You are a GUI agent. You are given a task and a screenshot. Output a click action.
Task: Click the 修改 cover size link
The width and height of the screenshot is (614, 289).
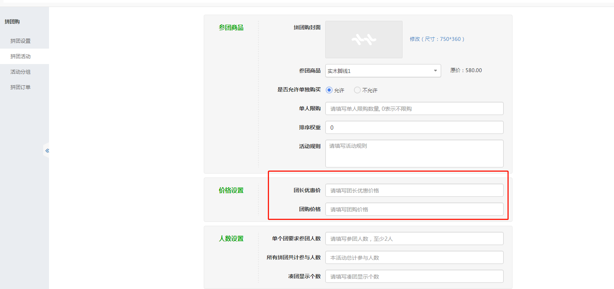click(x=437, y=39)
